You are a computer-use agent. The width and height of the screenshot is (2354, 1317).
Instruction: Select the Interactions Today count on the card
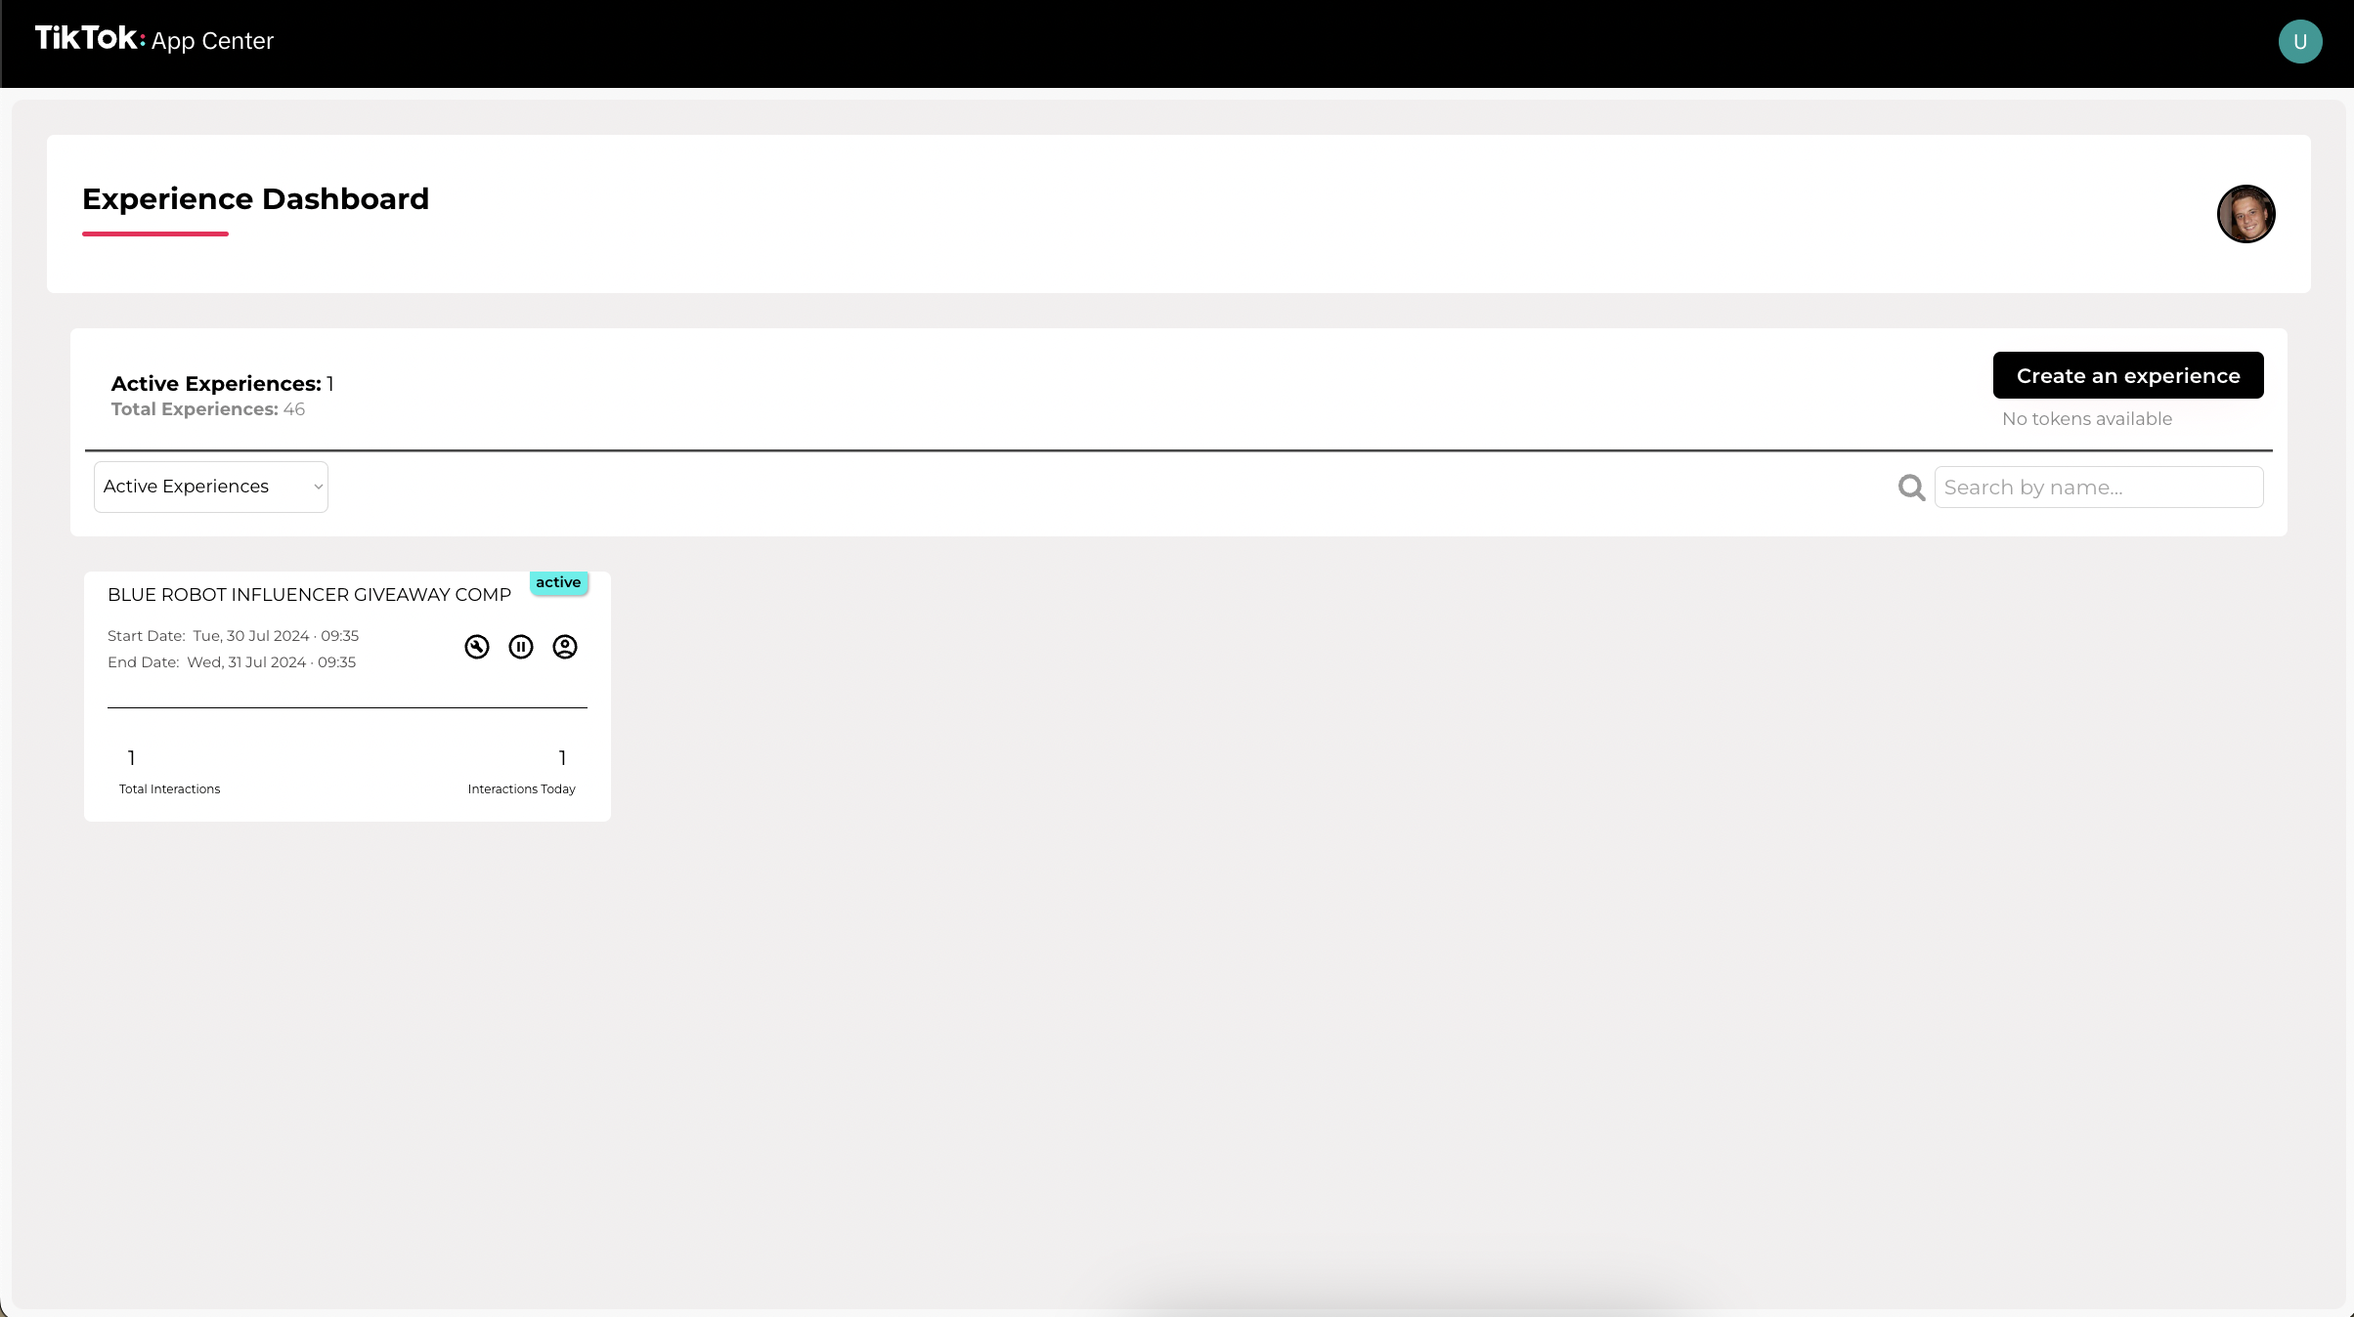[562, 758]
